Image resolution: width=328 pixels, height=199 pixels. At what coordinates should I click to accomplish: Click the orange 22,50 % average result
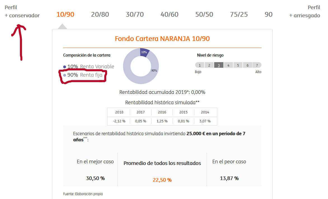[162, 180]
